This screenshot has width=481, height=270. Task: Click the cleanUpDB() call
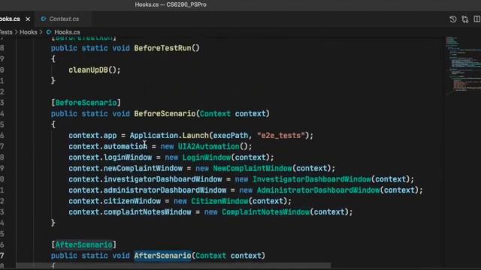92,70
